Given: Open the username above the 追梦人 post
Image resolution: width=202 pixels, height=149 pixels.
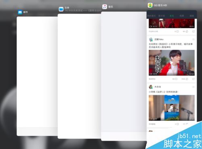Looking at the screenshot, I should (158, 87).
